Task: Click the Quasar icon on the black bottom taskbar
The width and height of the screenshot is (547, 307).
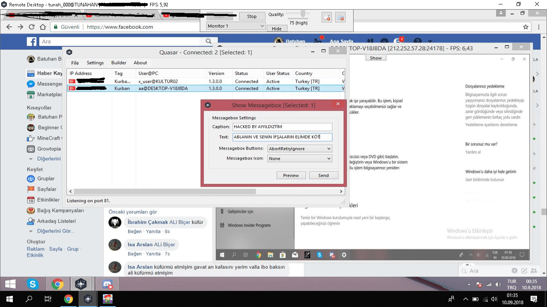Action: pyautogui.click(x=88, y=299)
